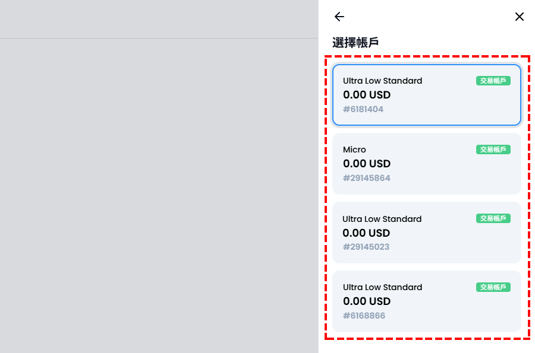The image size is (535, 353).
Task: Click account number #29145023
Action: (366, 247)
